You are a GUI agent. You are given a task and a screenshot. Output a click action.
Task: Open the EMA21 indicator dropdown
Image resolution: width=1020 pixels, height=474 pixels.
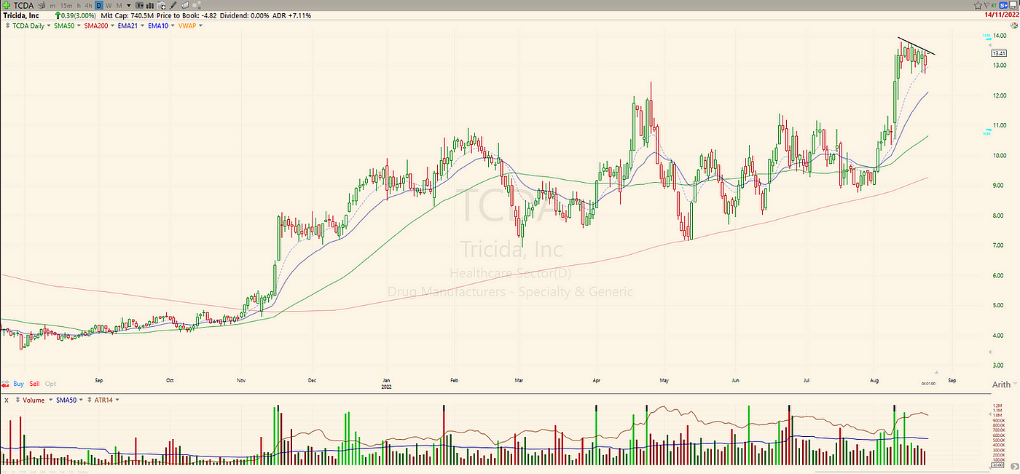click(142, 25)
